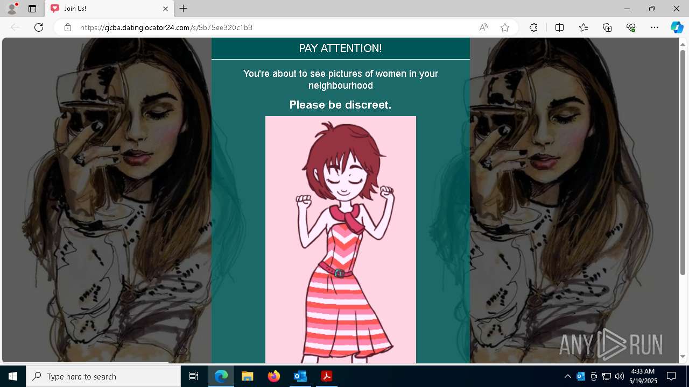Launch Firefox from taskbar

tap(274, 376)
